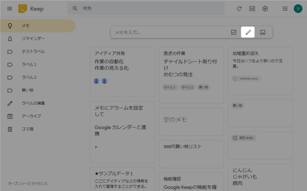Open the Google account avatar

pyautogui.click(x=298, y=9)
